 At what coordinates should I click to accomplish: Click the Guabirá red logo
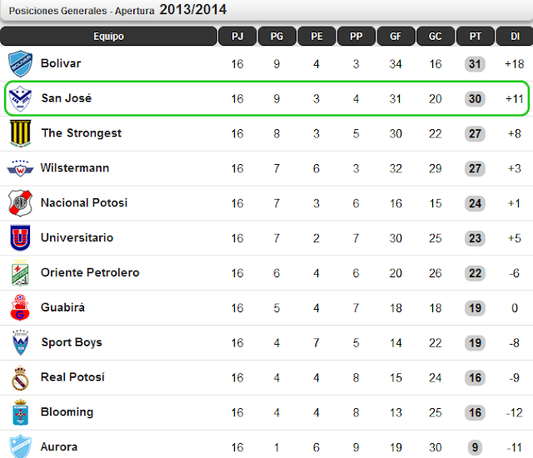20,307
